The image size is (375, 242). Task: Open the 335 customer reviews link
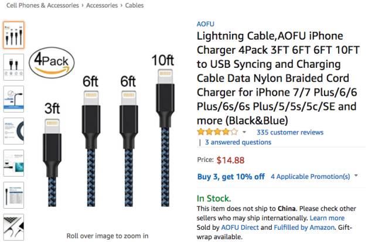(289, 132)
